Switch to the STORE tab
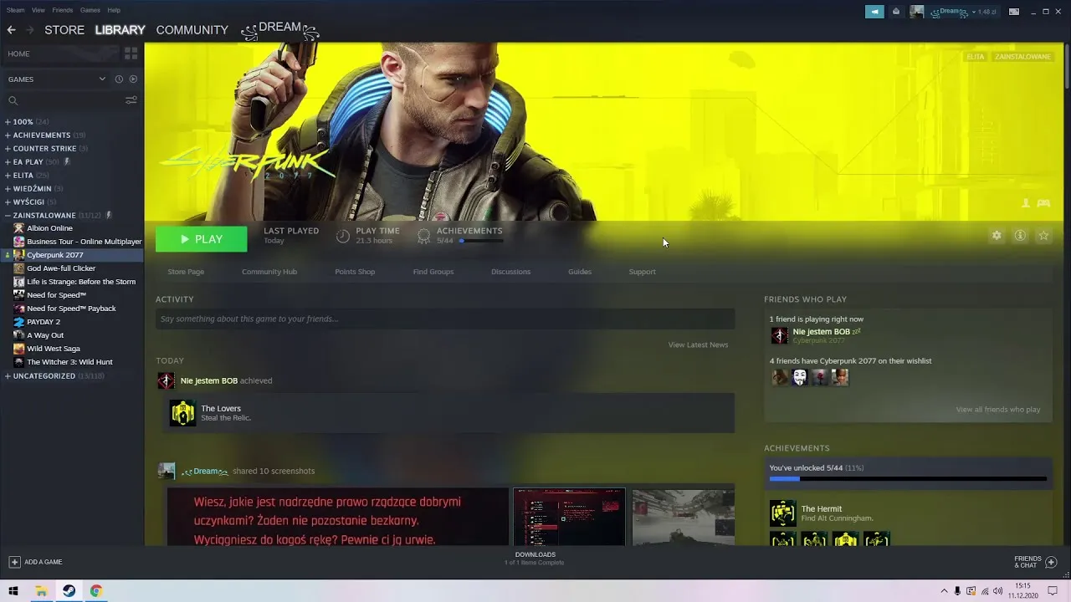Viewport: 1071px width, 602px height. click(x=64, y=30)
